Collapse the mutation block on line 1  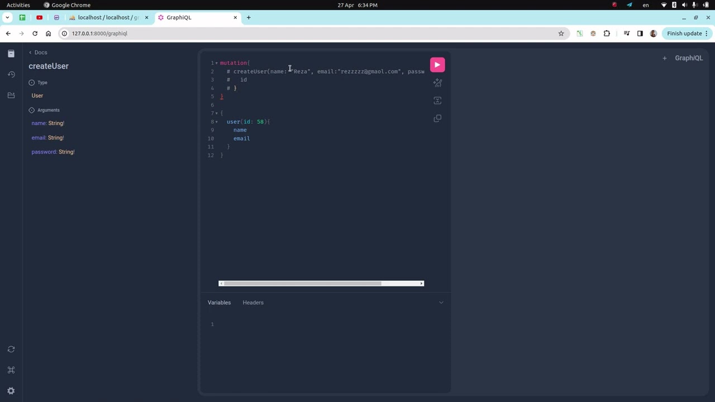pyautogui.click(x=217, y=63)
